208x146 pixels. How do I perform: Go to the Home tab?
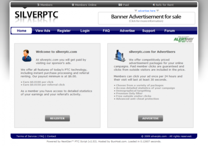[21, 31]
